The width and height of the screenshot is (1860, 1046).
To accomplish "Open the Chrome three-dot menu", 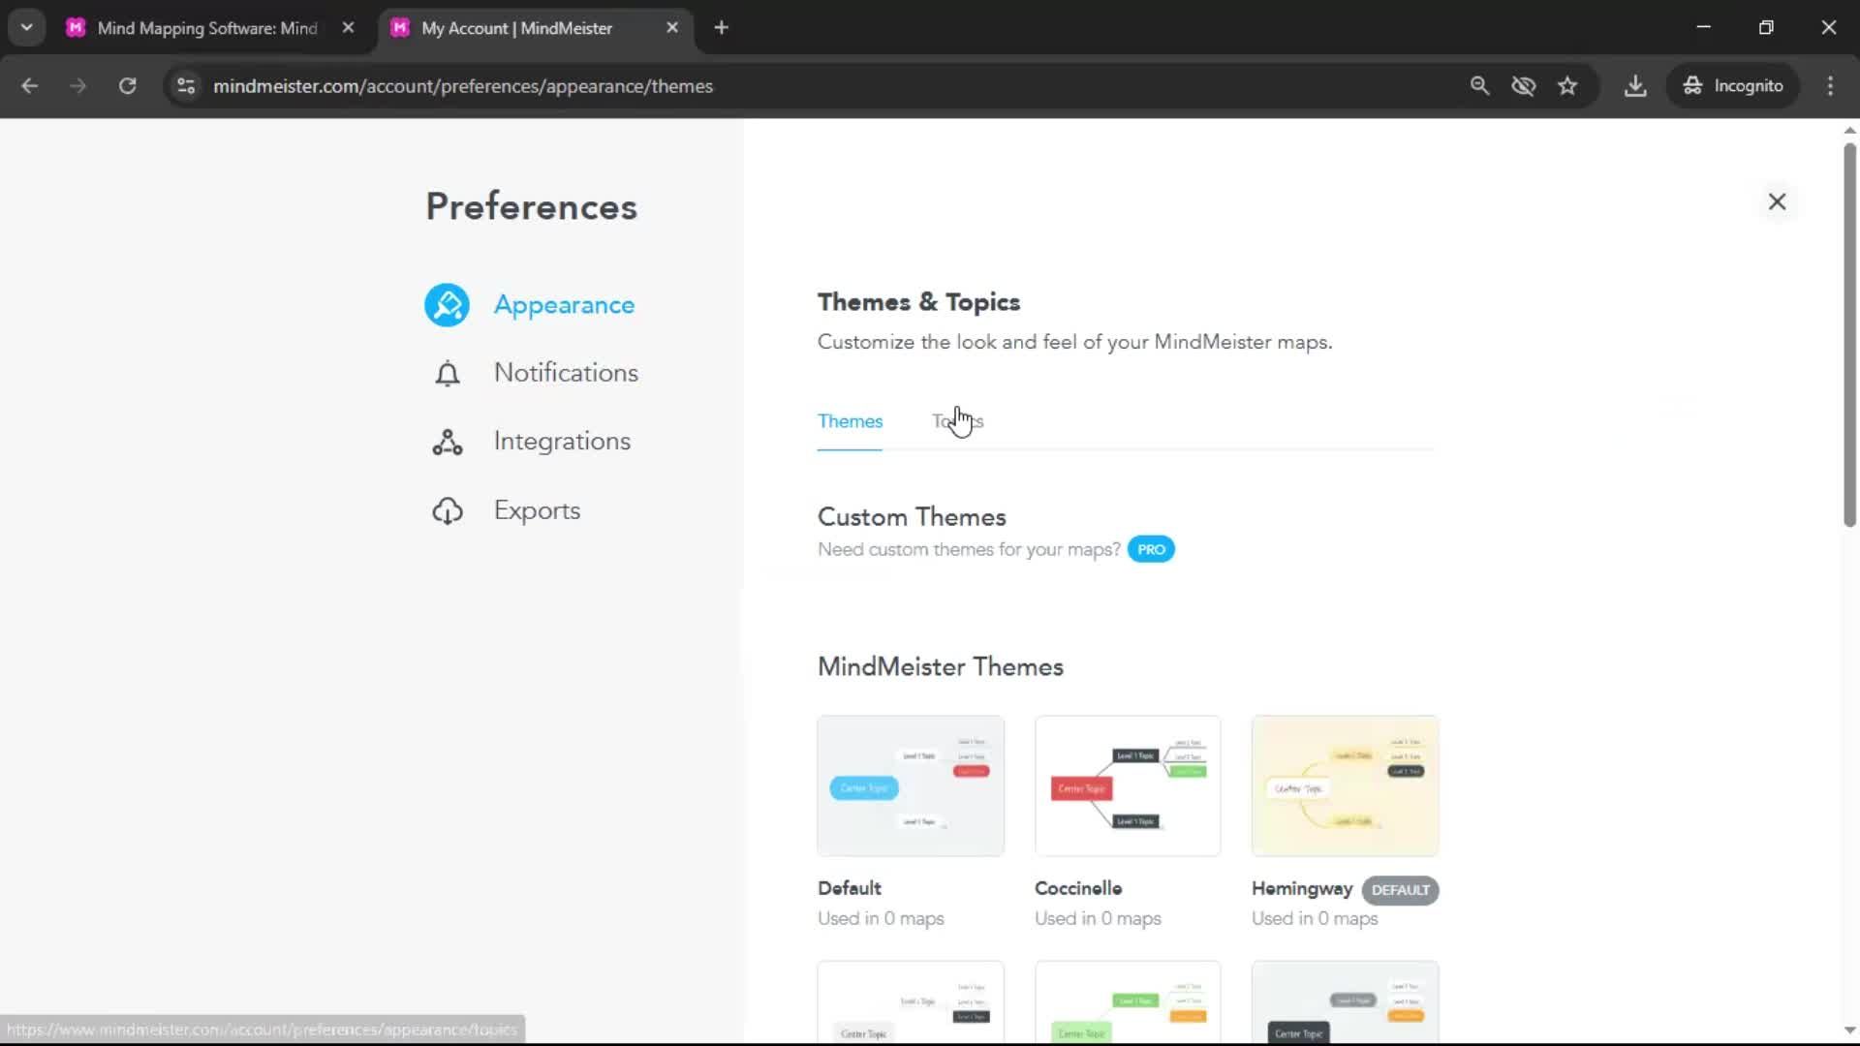I will point(1830,86).
